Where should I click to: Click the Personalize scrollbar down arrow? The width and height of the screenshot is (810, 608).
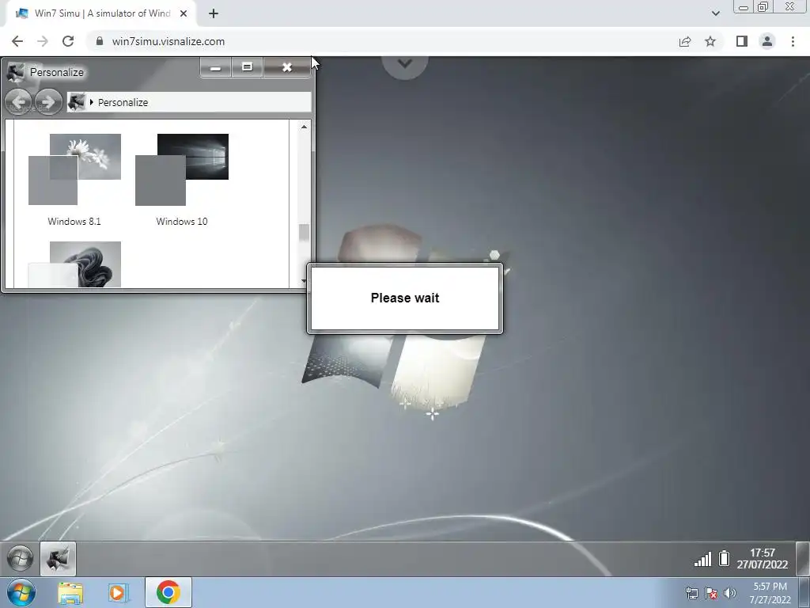(x=304, y=281)
